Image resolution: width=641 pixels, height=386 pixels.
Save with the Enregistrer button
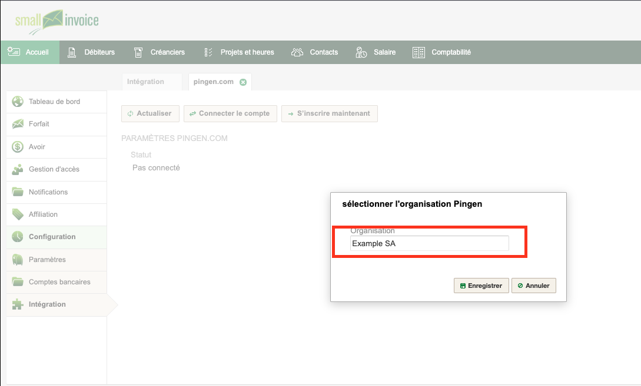(481, 286)
